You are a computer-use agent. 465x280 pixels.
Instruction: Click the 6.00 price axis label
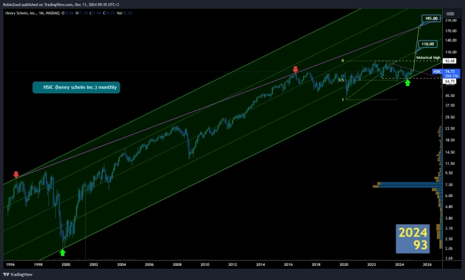pos(449,195)
